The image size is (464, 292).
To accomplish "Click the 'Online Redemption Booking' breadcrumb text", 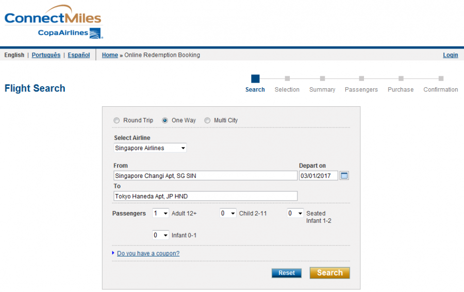I will click(162, 55).
